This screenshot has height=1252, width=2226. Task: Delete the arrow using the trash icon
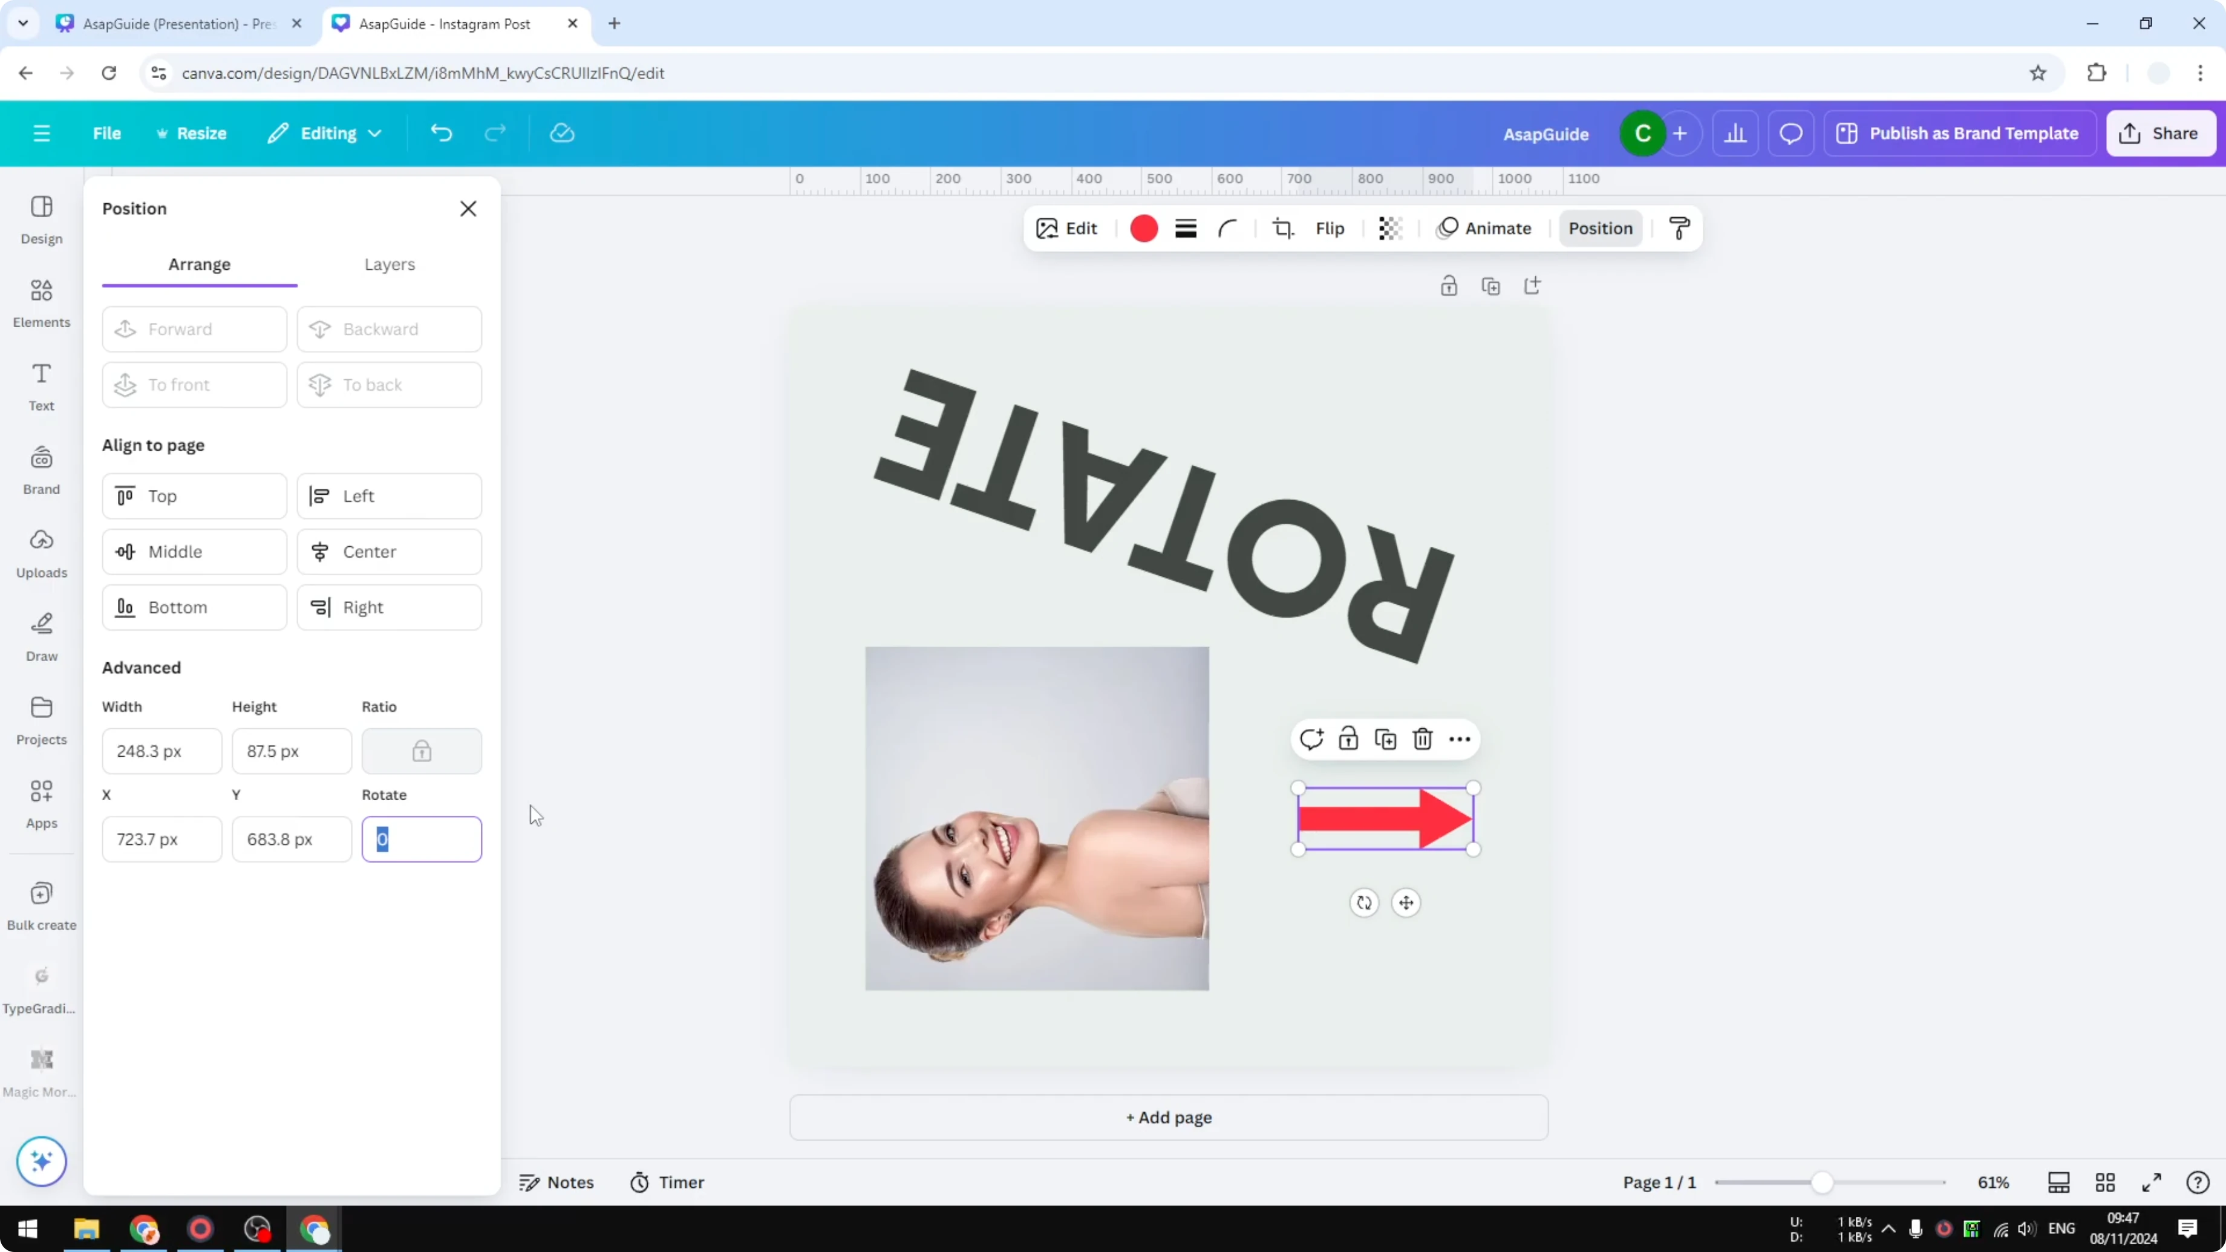click(x=1422, y=740)
